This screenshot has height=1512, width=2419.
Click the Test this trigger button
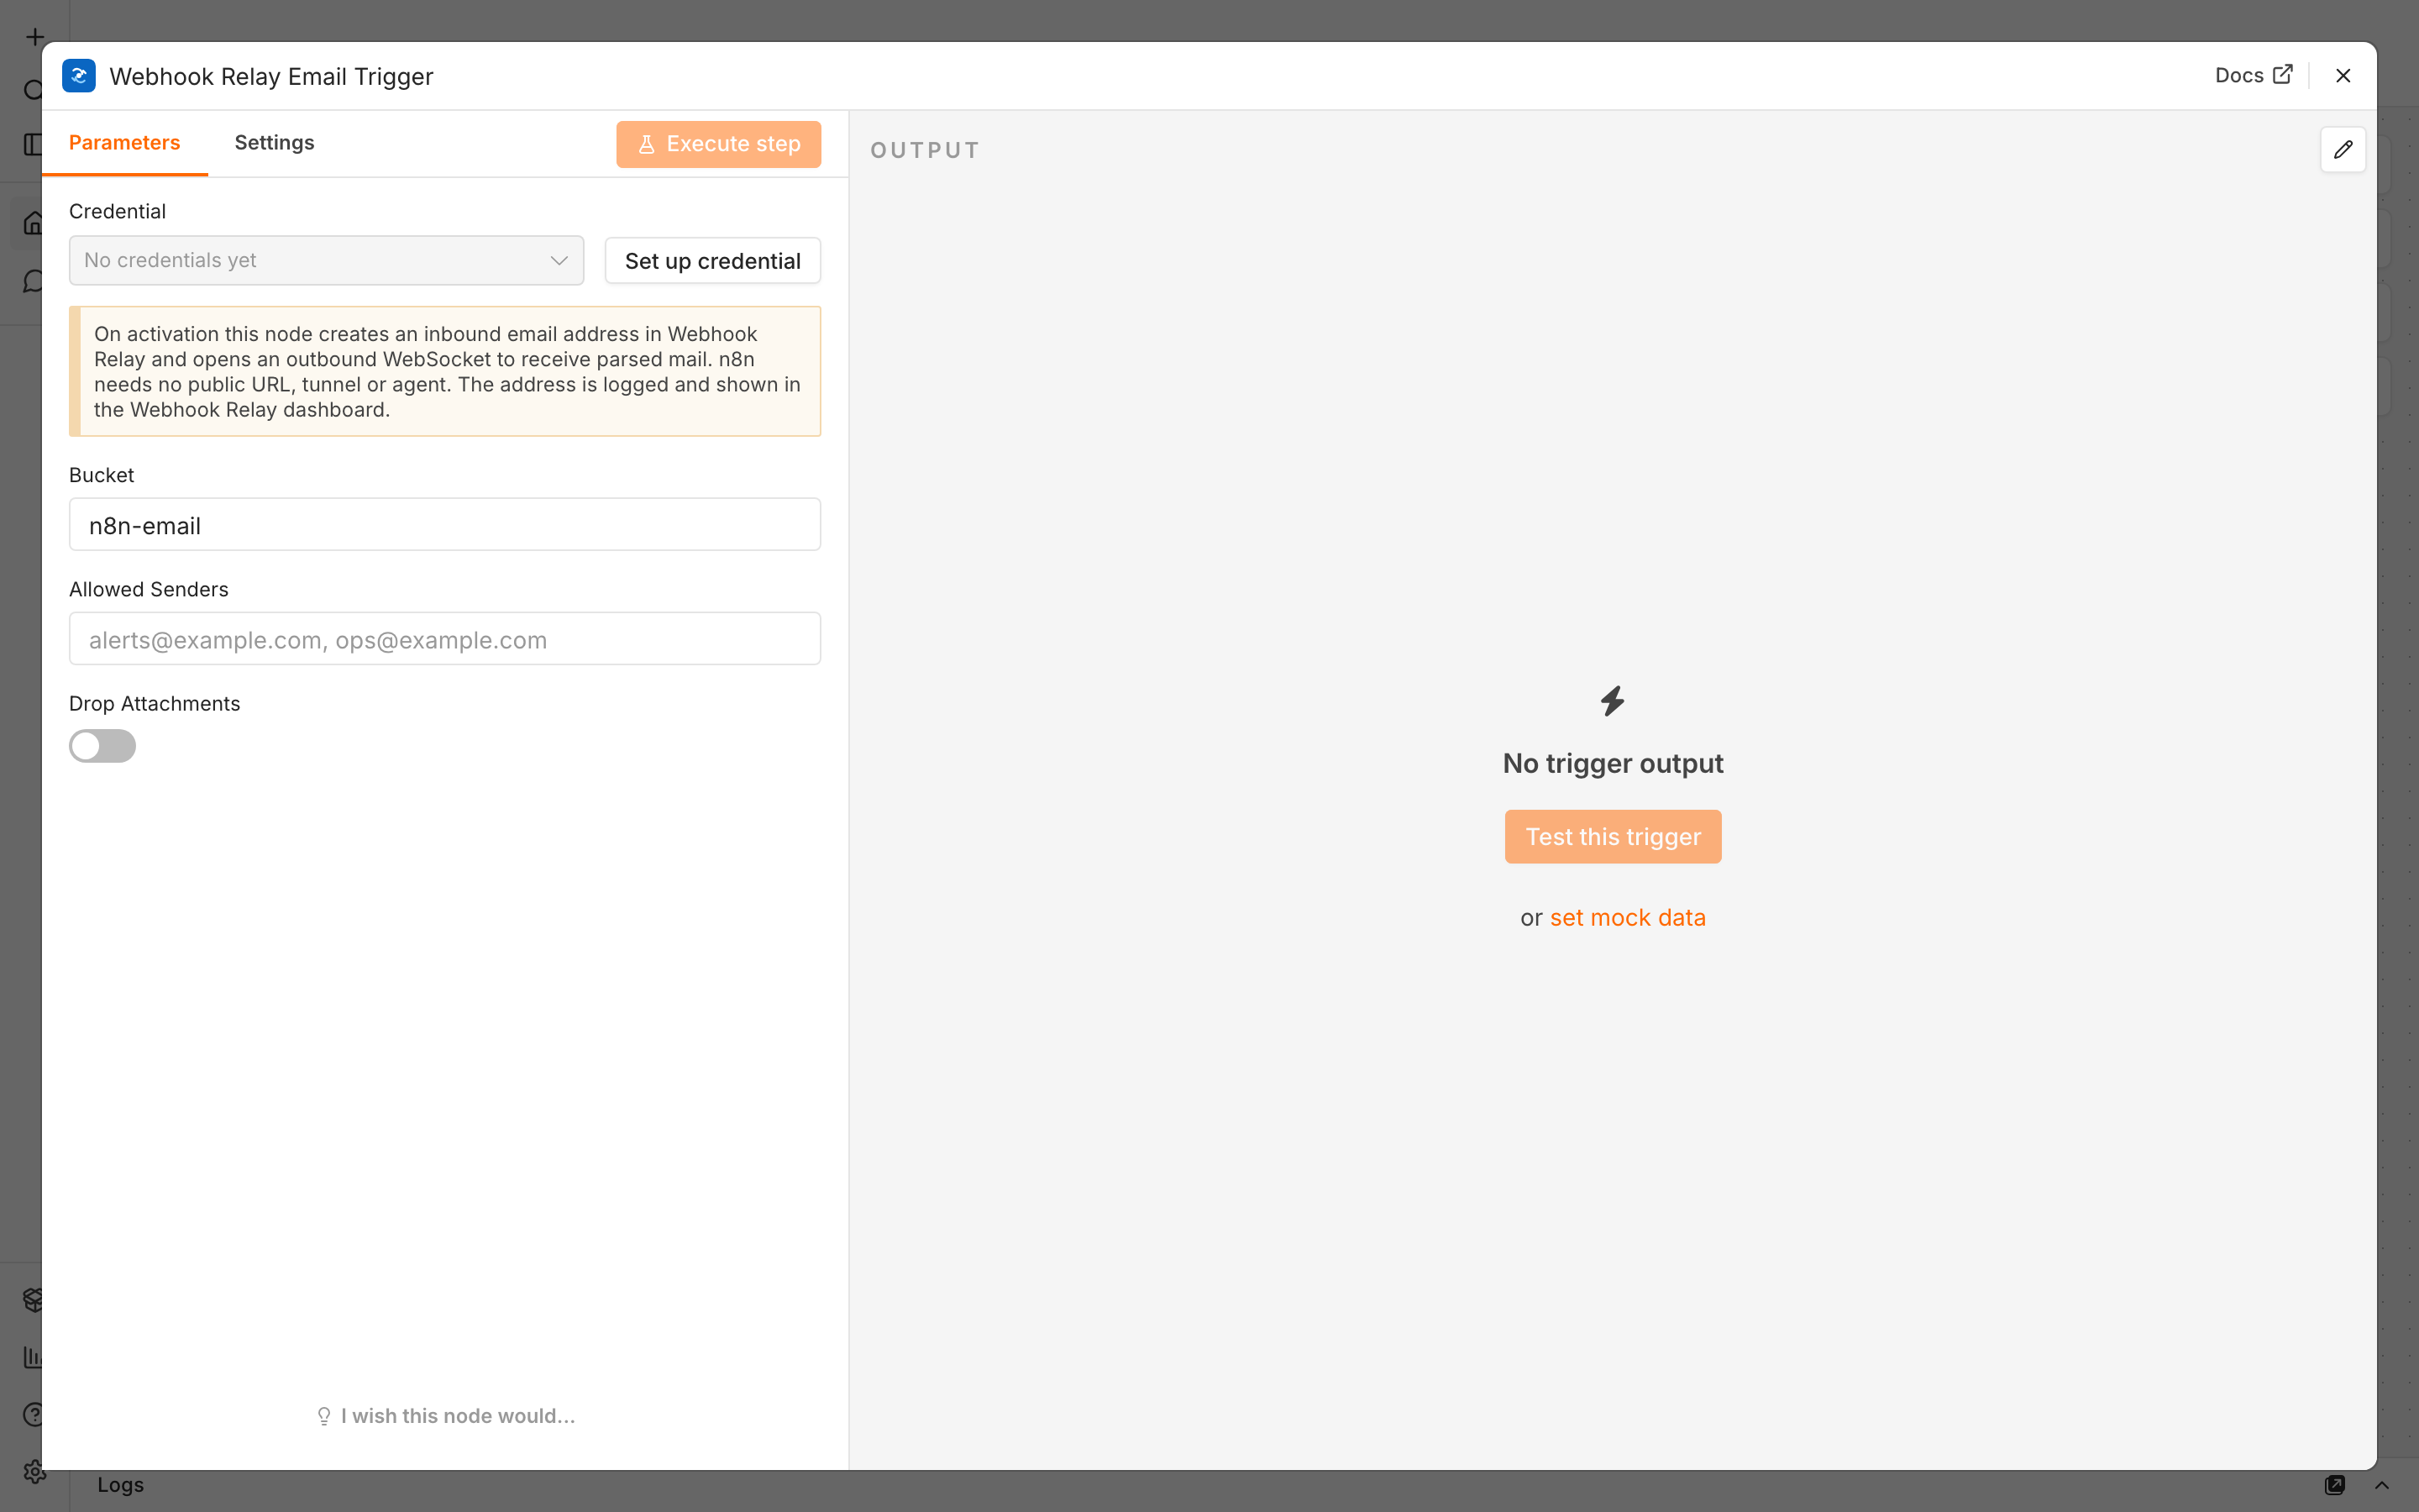(x=1613, y=837)
